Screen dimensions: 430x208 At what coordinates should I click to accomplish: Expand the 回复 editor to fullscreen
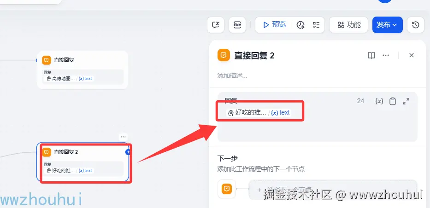point(406,101)
